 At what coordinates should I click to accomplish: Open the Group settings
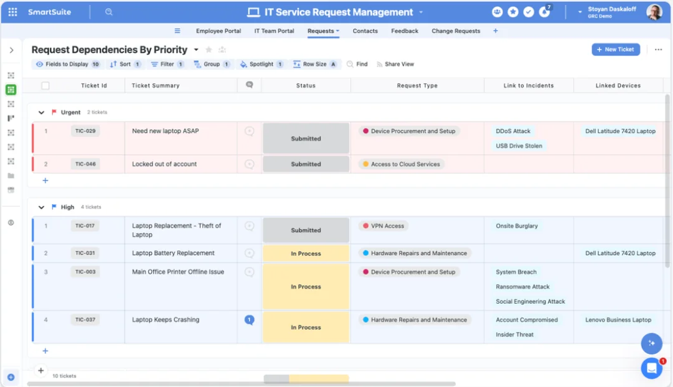point(212,64)
